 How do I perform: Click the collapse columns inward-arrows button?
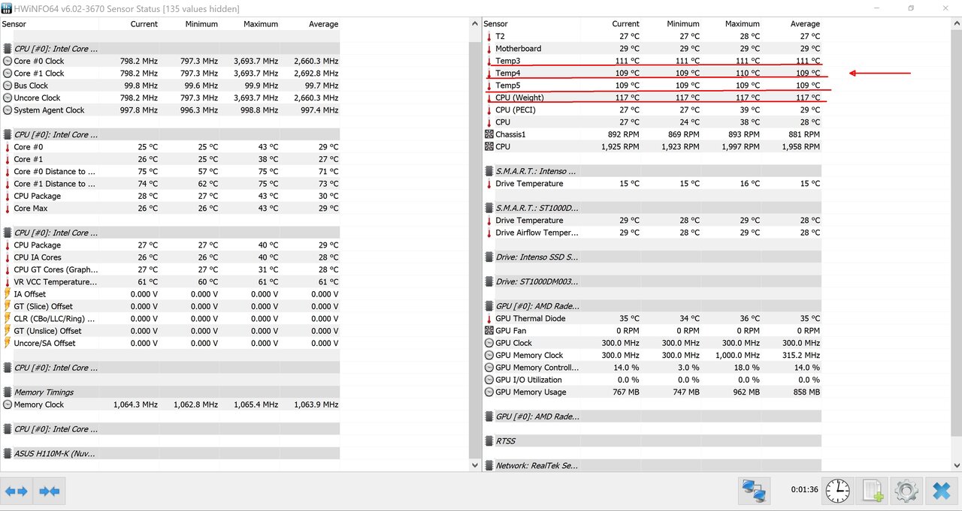click(50, 491)
